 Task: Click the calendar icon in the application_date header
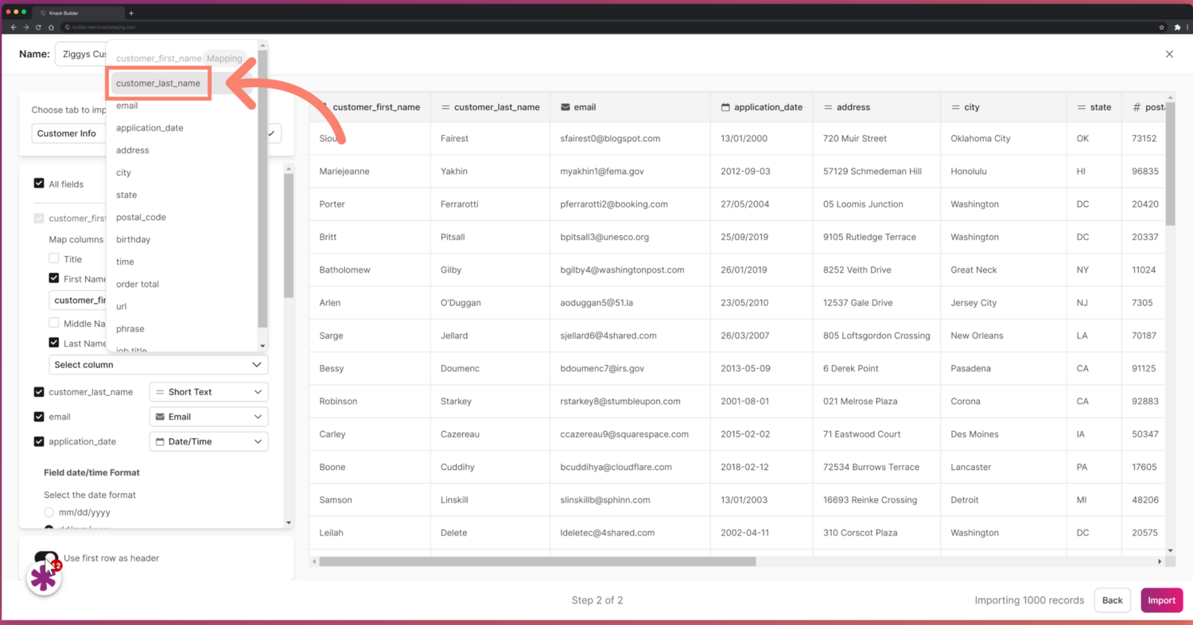tap(725, 107)
